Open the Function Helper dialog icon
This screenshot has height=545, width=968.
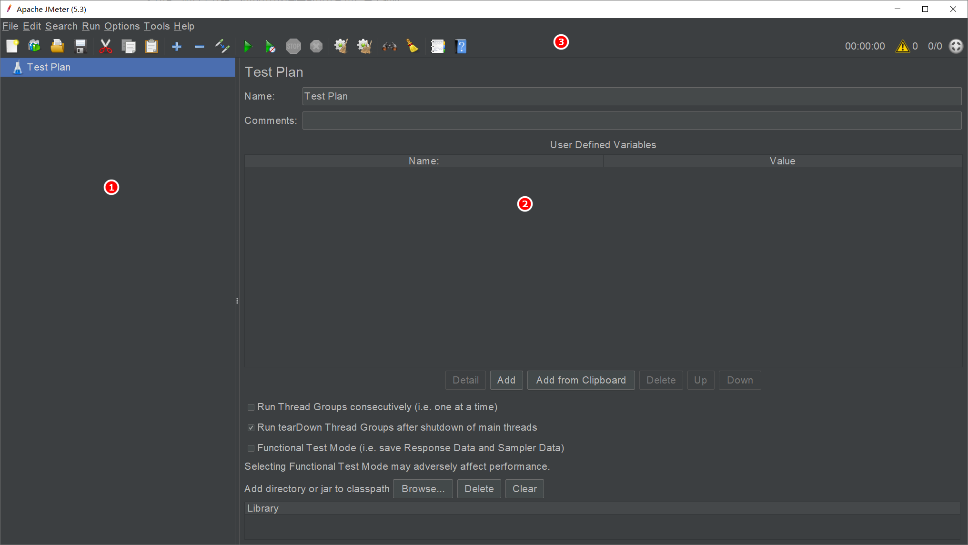point(438,46)
